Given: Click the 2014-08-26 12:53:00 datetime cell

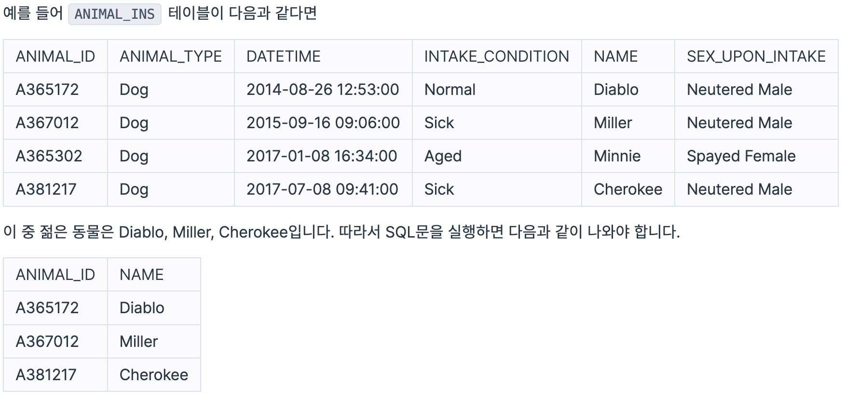Looking at the screenshot, I should point(323,90).
